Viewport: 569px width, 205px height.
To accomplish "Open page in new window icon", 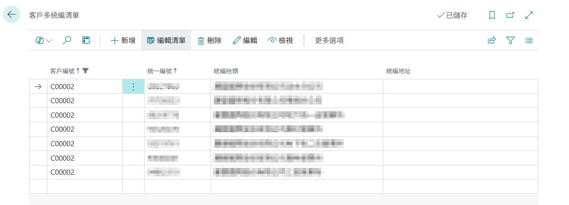I will click(510, 15).
